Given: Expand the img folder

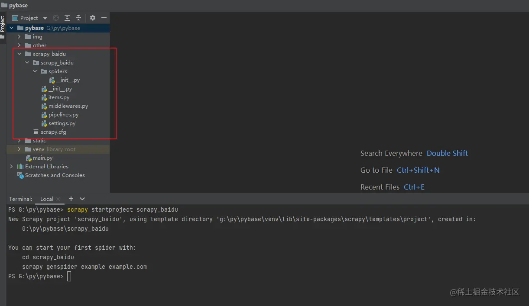Looking at the screenshot, I should [19, 37].
